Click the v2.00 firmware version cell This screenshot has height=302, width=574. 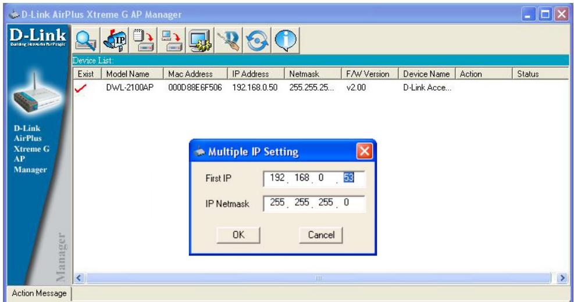(x=356, y=88)
